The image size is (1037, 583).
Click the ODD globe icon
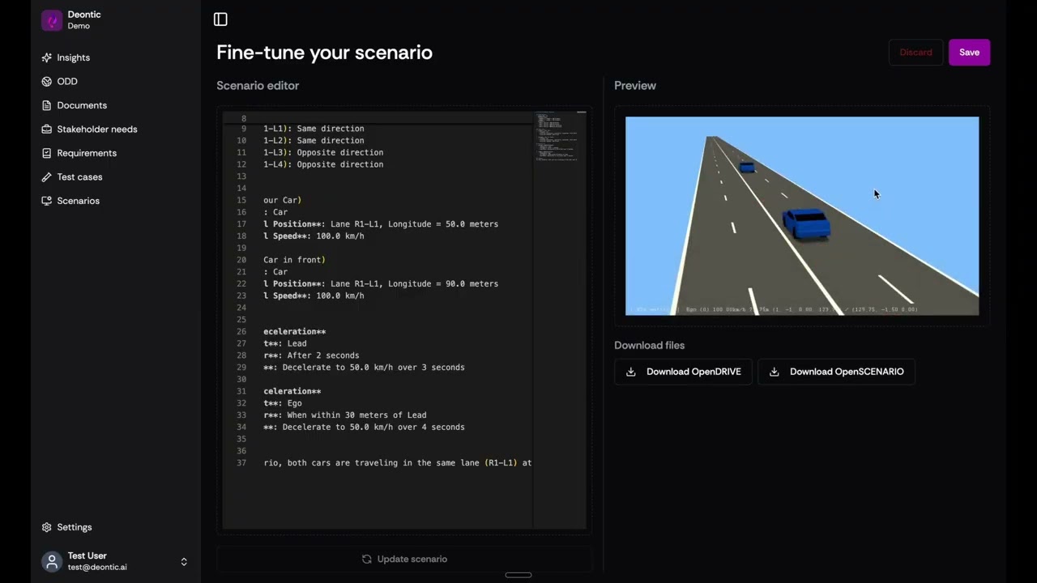(x=47, y=82)
